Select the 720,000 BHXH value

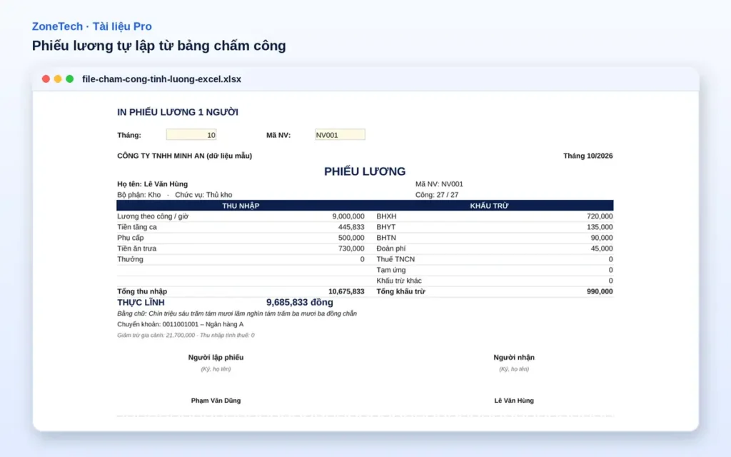600,216
